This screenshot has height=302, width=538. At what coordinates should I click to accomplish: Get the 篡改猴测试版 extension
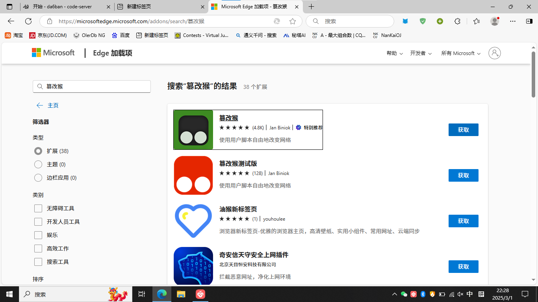[x=464, y=175]
